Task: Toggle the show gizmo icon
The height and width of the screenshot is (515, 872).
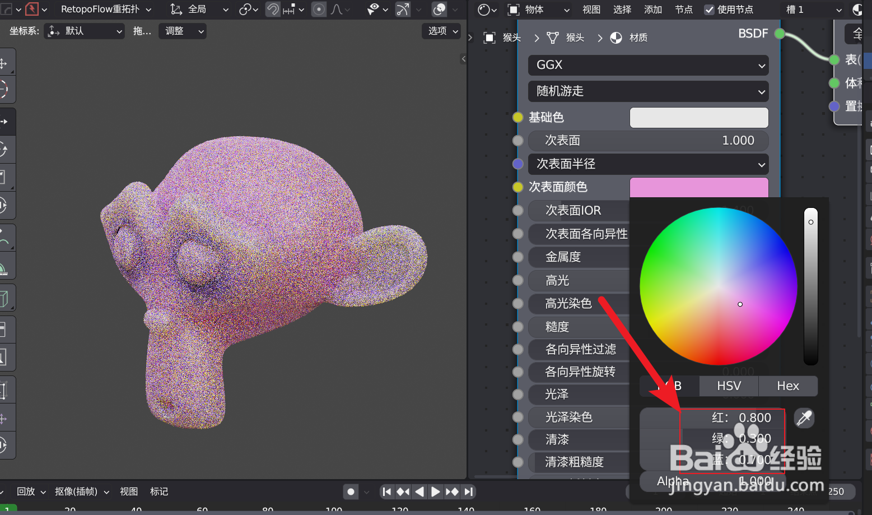Action: click(x=403, y=10)
